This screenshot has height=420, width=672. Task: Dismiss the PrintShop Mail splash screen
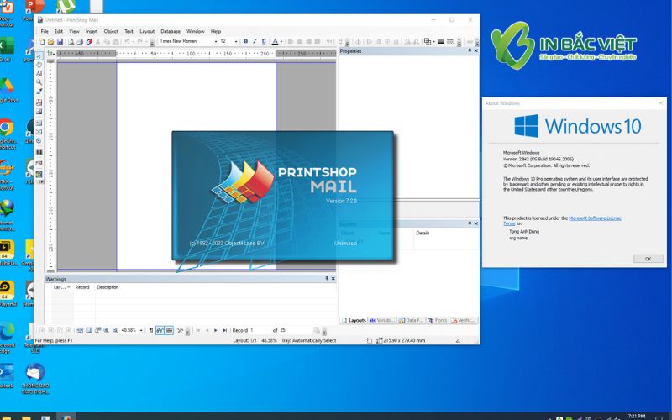click(x=282, y=196)
